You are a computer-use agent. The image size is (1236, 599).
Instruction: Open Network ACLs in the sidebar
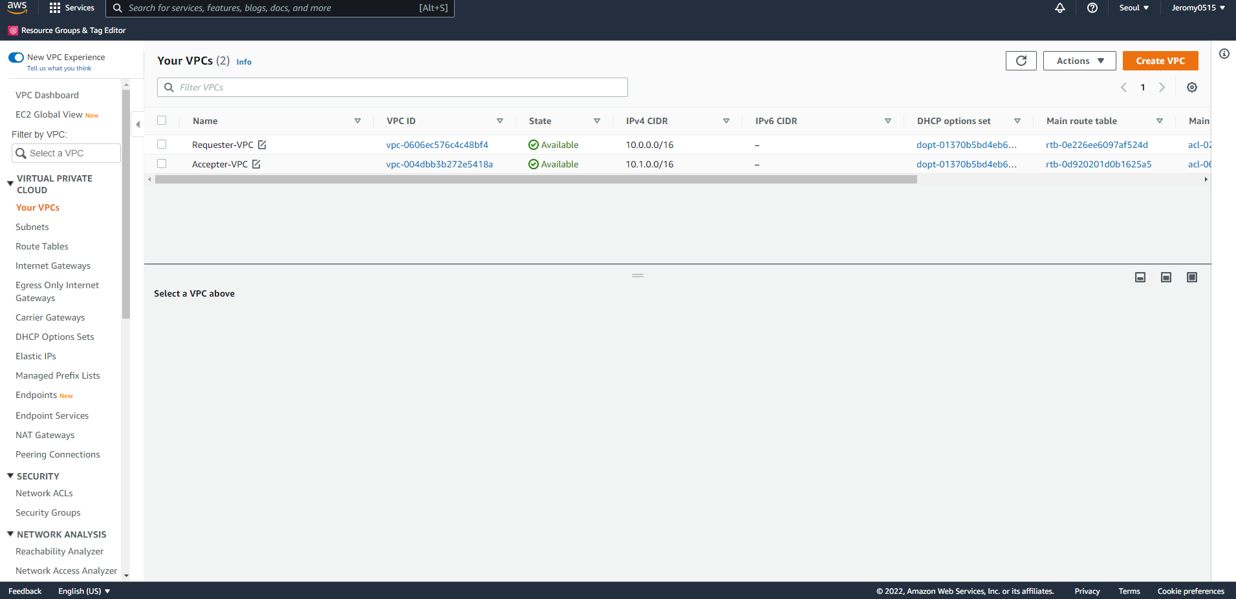(x=44, y=493)
